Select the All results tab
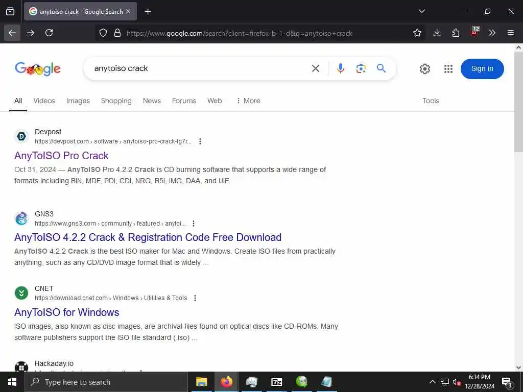 point(18,101)
